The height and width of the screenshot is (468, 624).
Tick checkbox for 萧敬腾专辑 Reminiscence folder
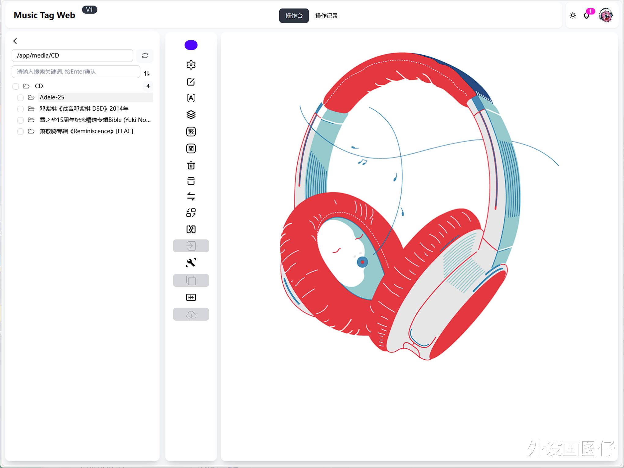[20, 132]
